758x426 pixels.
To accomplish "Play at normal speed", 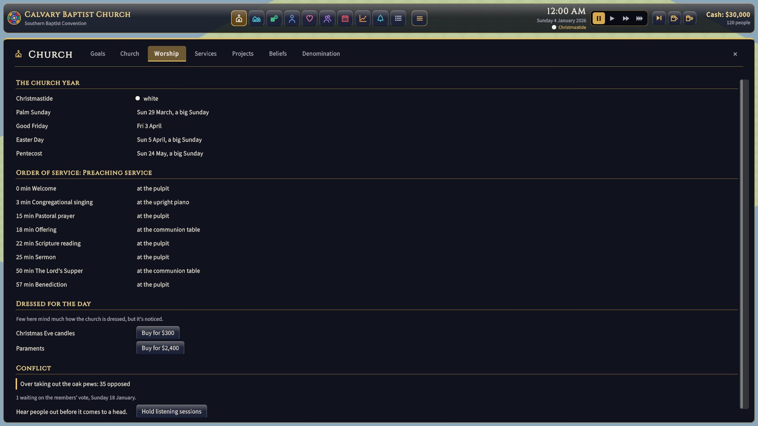I will [x=612, y=18].
